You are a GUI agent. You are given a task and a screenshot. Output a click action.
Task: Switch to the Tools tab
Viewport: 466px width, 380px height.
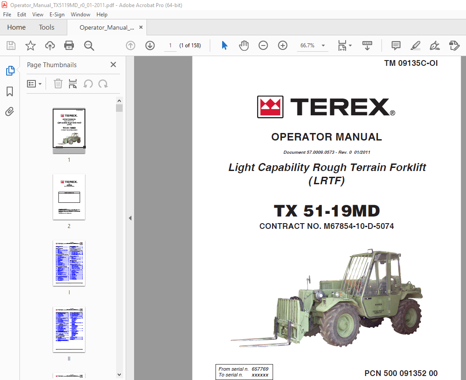46,27
